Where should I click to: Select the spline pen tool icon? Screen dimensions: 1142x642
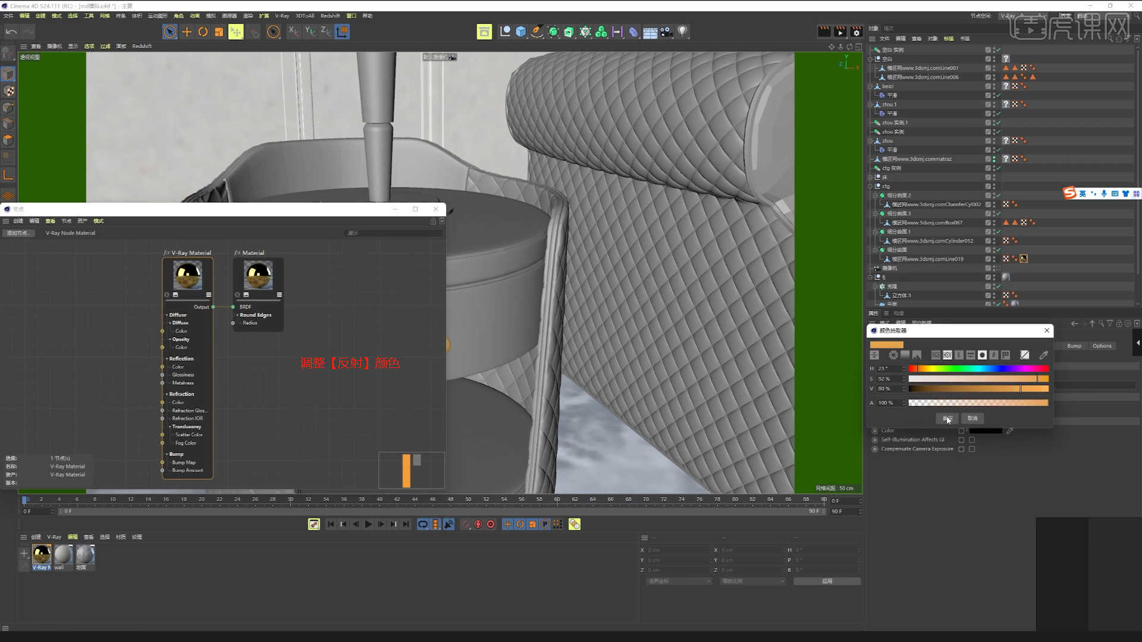(537, 32)
